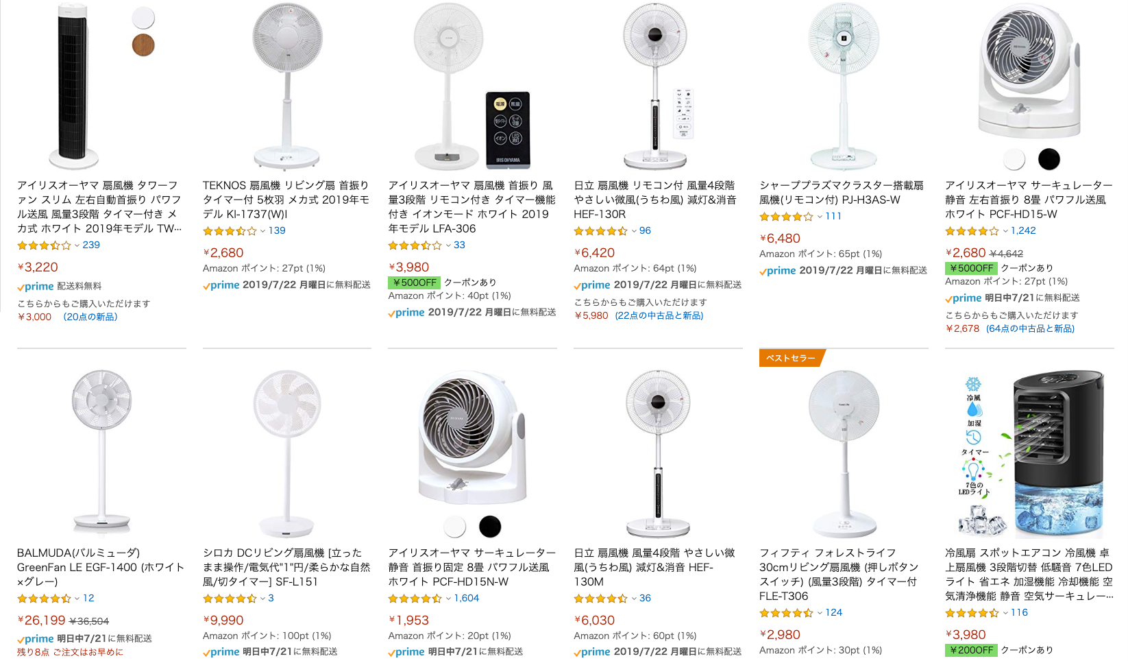1128x661 pixels.
Task: Expand rating dropdown arrow beside 1,242 reviews
Action: click(1005, 231)
